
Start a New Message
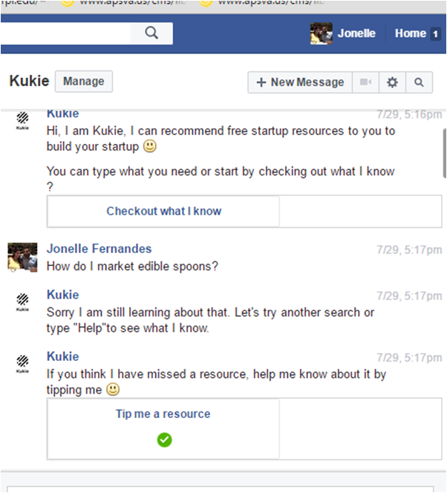(x=300, y=82)
